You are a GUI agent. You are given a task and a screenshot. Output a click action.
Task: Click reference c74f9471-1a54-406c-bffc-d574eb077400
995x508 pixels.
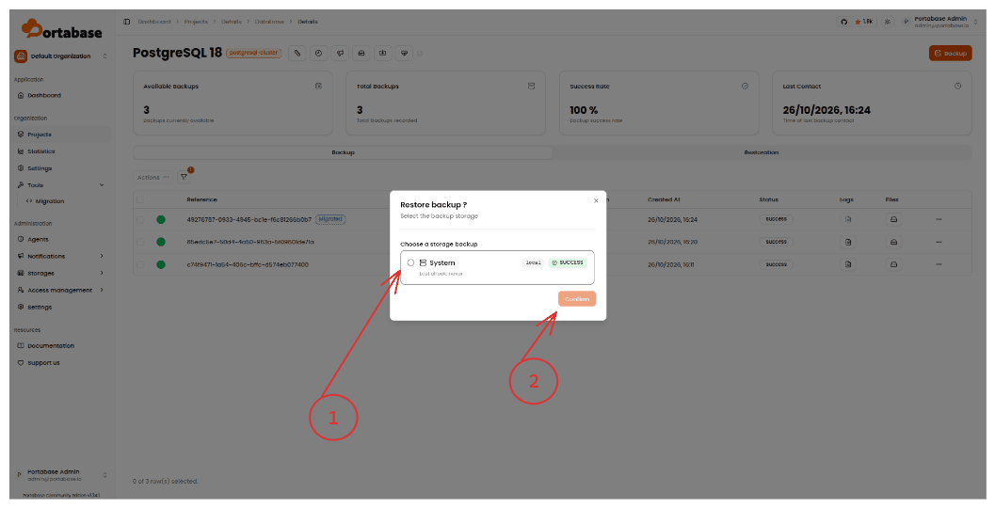pyautogui.click(x=248, y=264)
